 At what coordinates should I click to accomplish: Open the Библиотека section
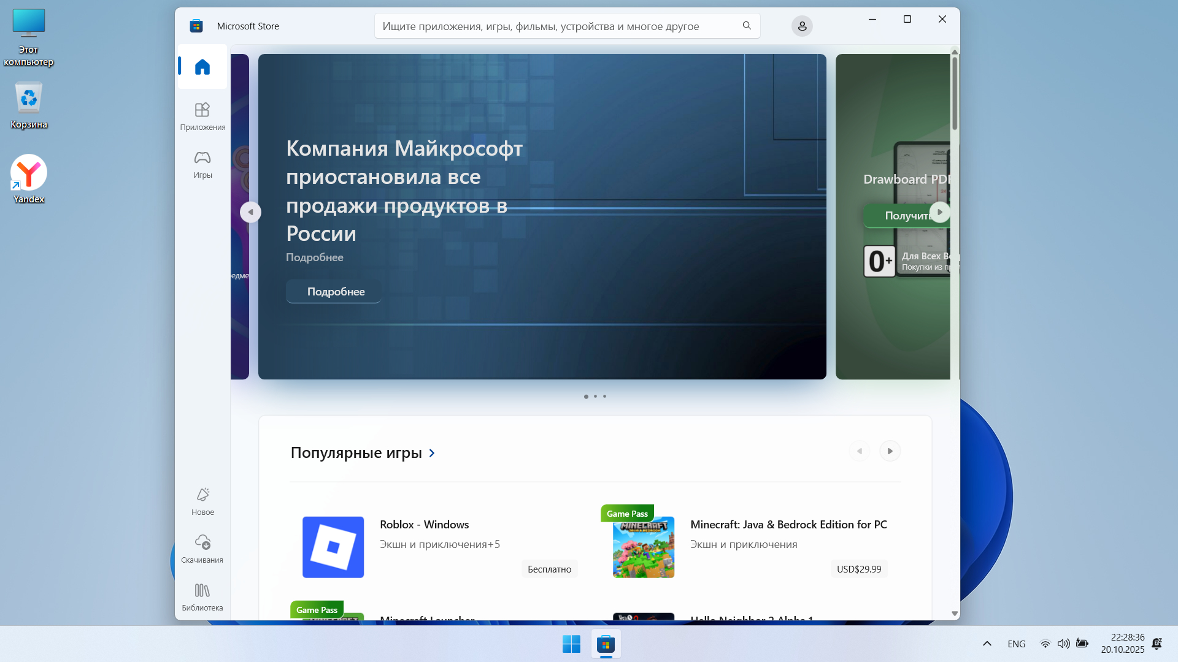[202, 596]
